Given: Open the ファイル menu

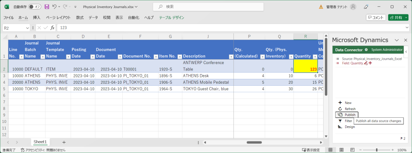Looking at the screenshot, I should pos(8,18).
